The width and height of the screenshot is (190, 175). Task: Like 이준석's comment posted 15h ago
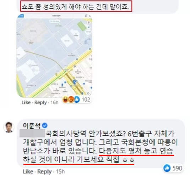coord(28,171)
